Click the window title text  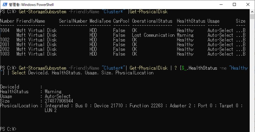(x=31, y=5)
